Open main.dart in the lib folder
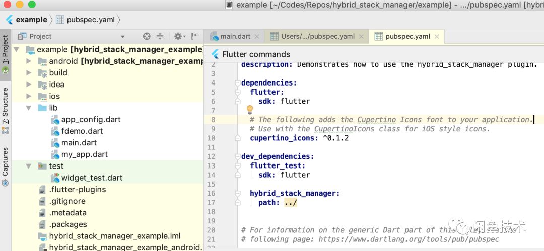544x251 pixels. [x=79, y=143]
